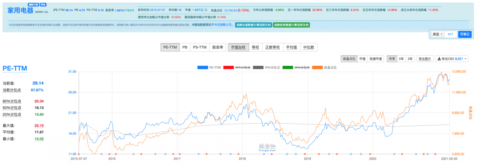480x165 pixels.
Task: Select 等权 weighting option
Action: (255, 48)
